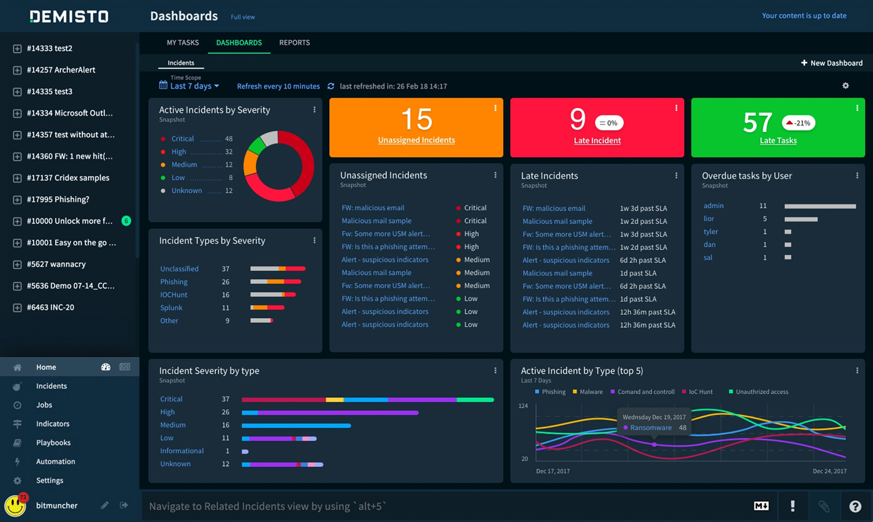
Task: Click the New Dashboard button
Action: click(832, 63)
